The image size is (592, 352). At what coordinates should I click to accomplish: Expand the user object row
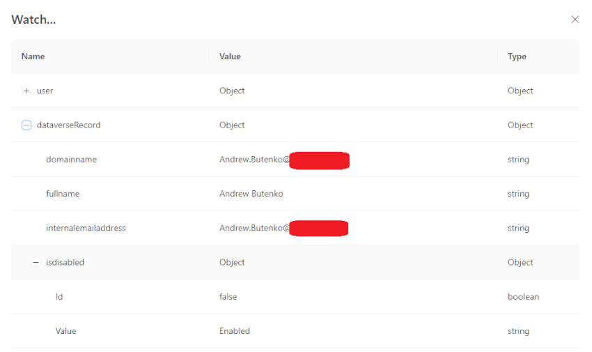click(x=26, y=91)
